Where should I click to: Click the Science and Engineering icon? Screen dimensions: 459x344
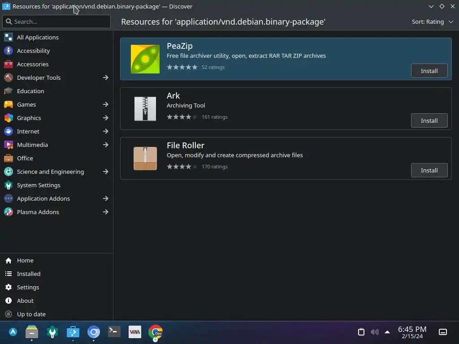coord(9,172)
